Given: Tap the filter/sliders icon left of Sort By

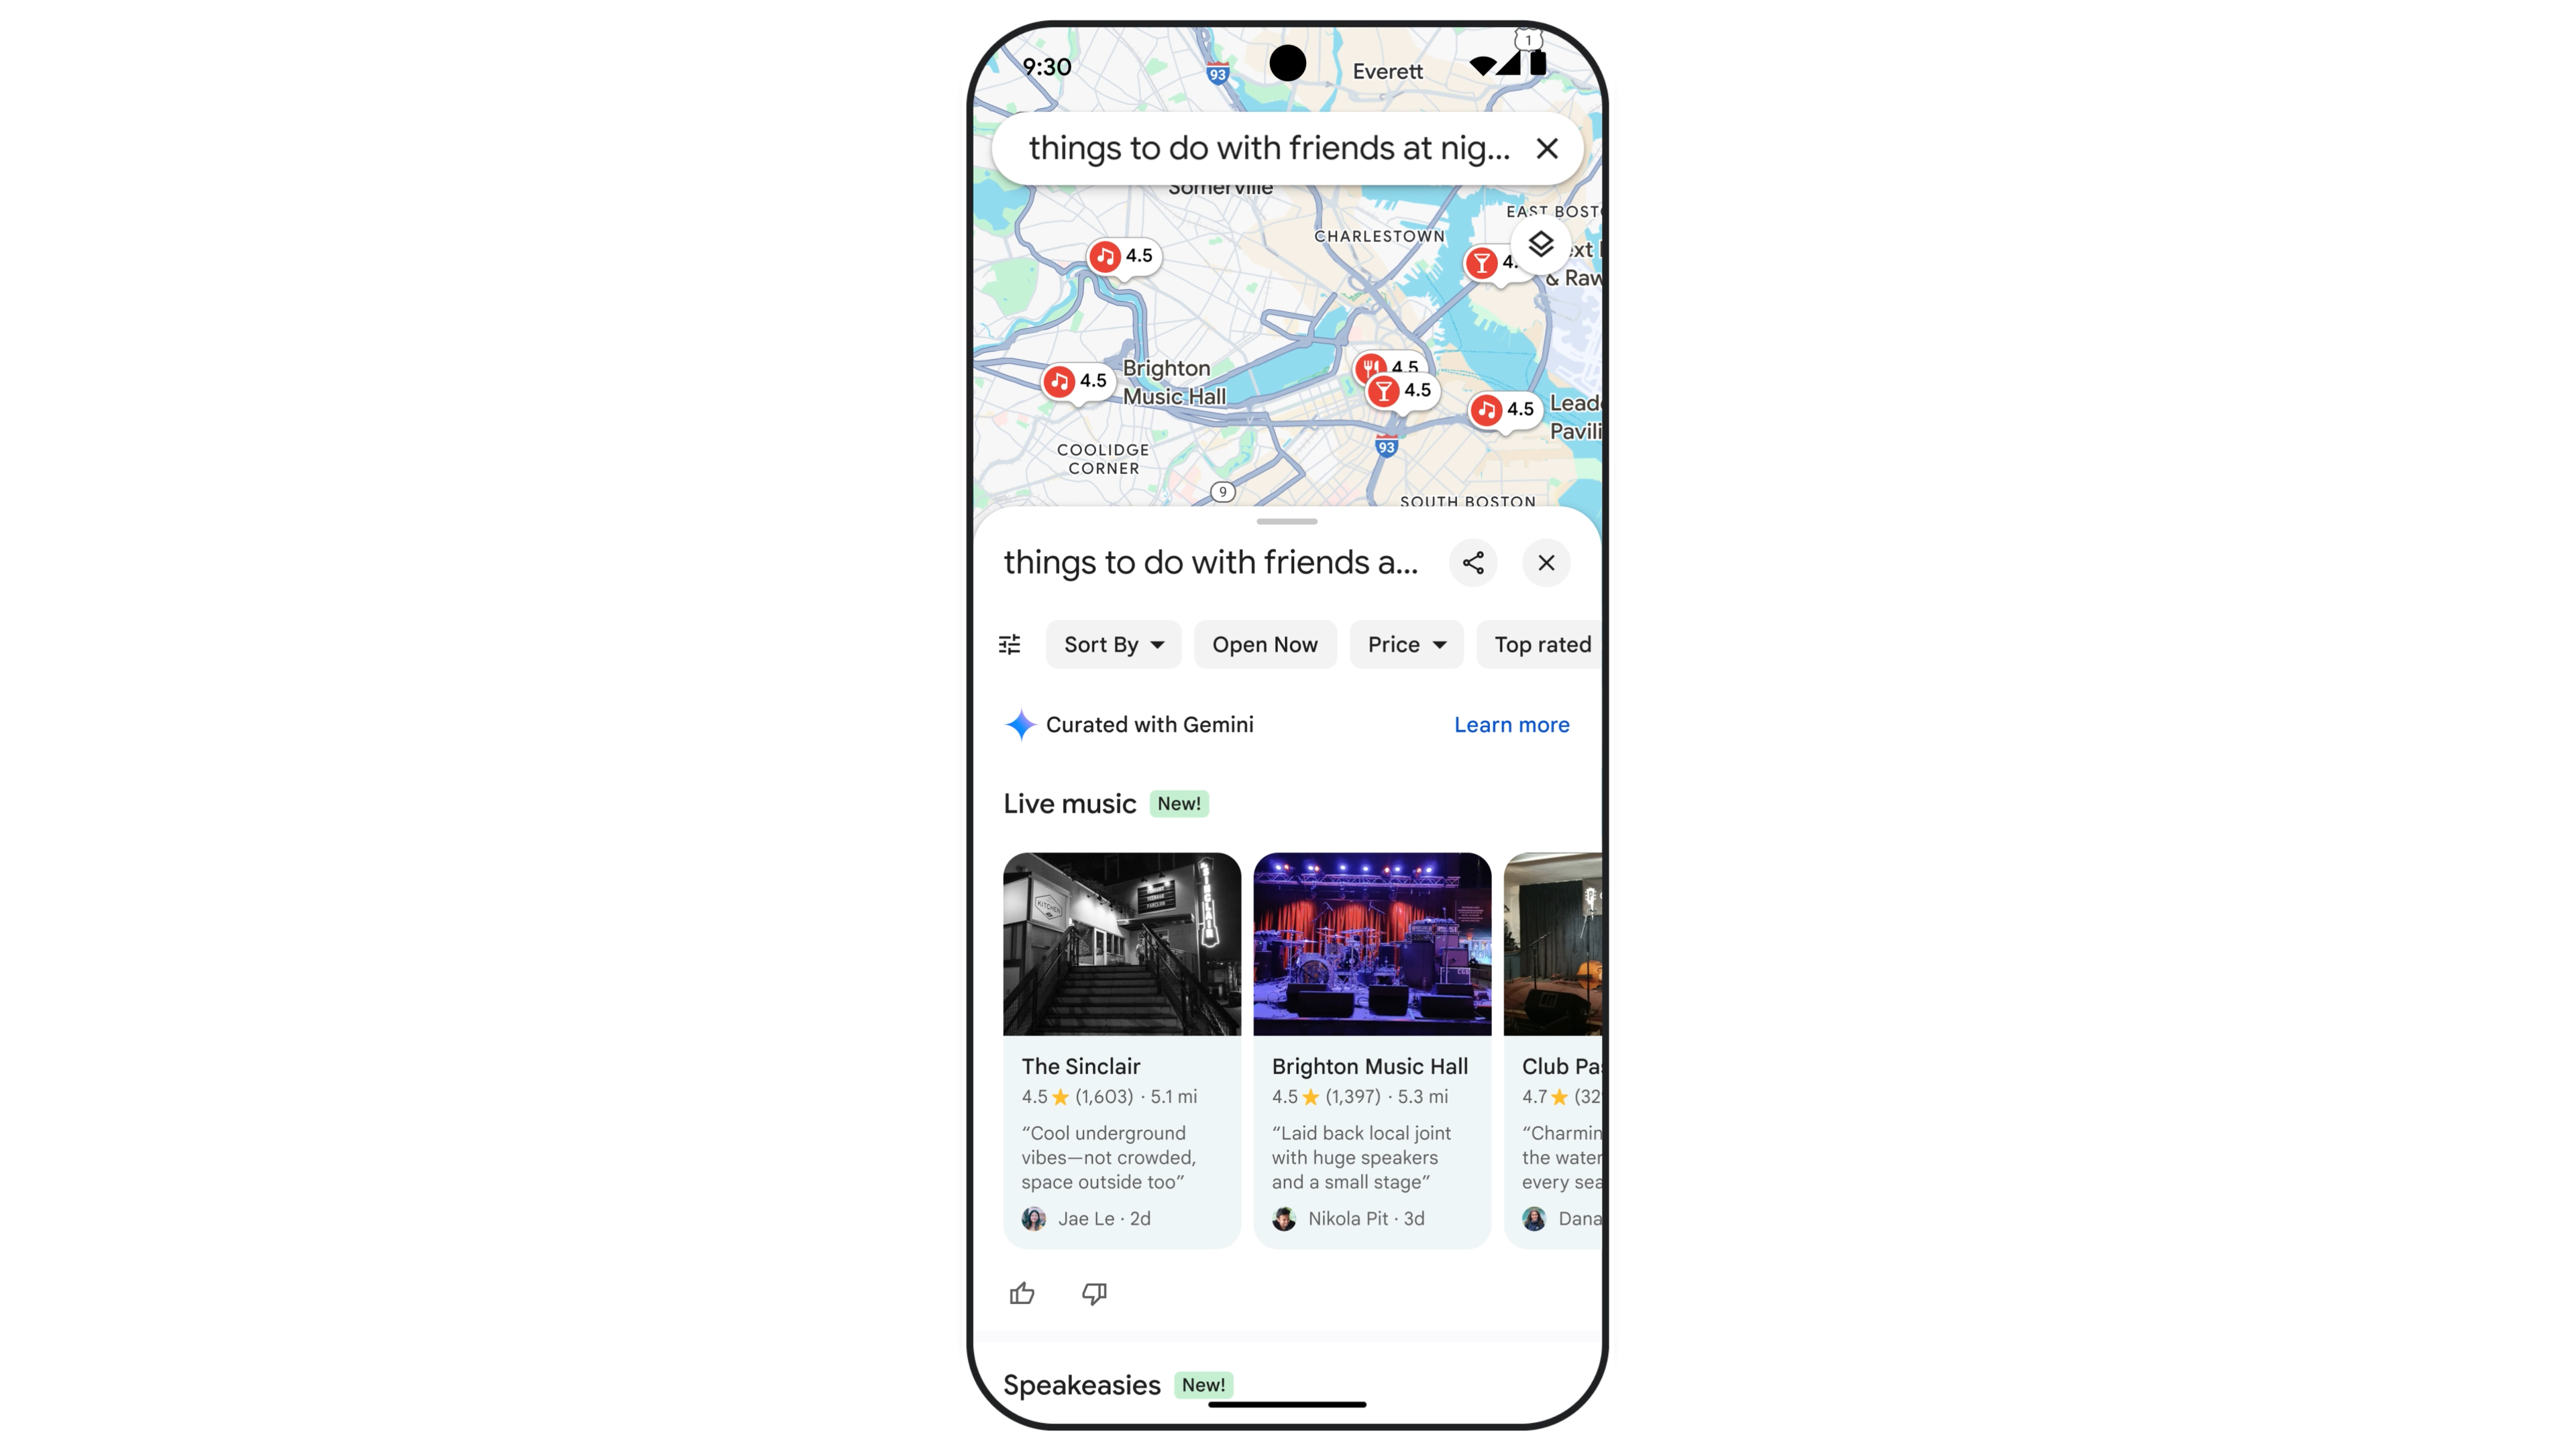Looking at the screenshot, I should (x=1010, y=644).
